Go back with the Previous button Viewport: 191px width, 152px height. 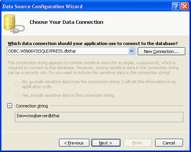pos(74,143)
